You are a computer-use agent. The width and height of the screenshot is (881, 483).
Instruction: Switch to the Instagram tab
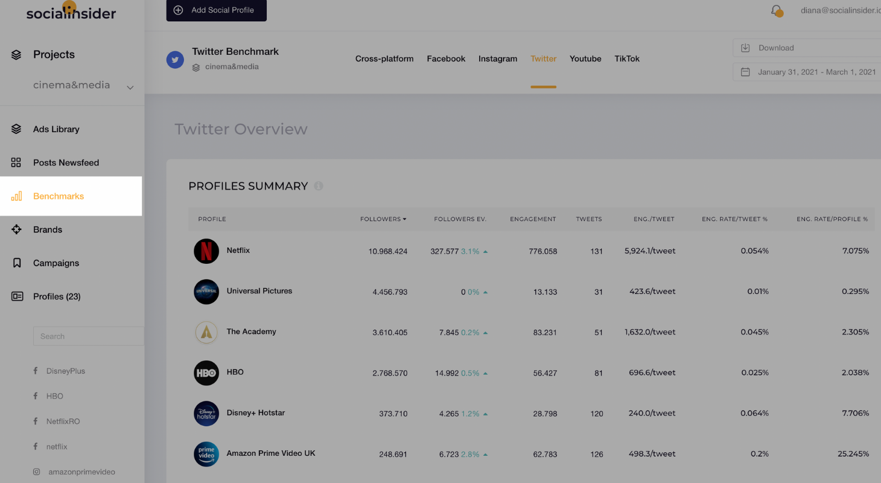(x=498, y=59)
